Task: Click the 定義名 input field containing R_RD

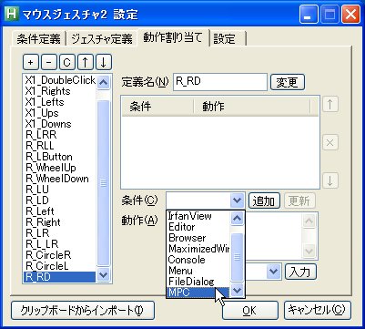Action: [x=220, y=82]
